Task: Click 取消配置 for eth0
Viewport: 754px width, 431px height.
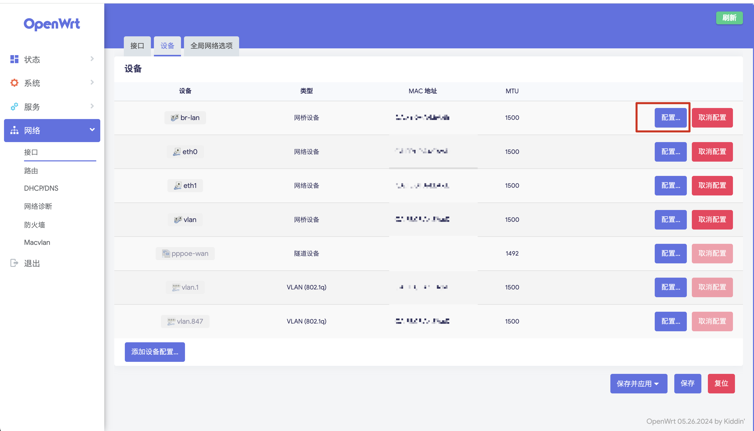Action: pyautogui.click(x=712, y=152)
